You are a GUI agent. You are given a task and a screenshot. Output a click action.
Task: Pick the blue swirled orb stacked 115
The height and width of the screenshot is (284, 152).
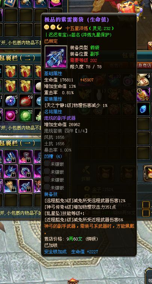coord(11,100)
